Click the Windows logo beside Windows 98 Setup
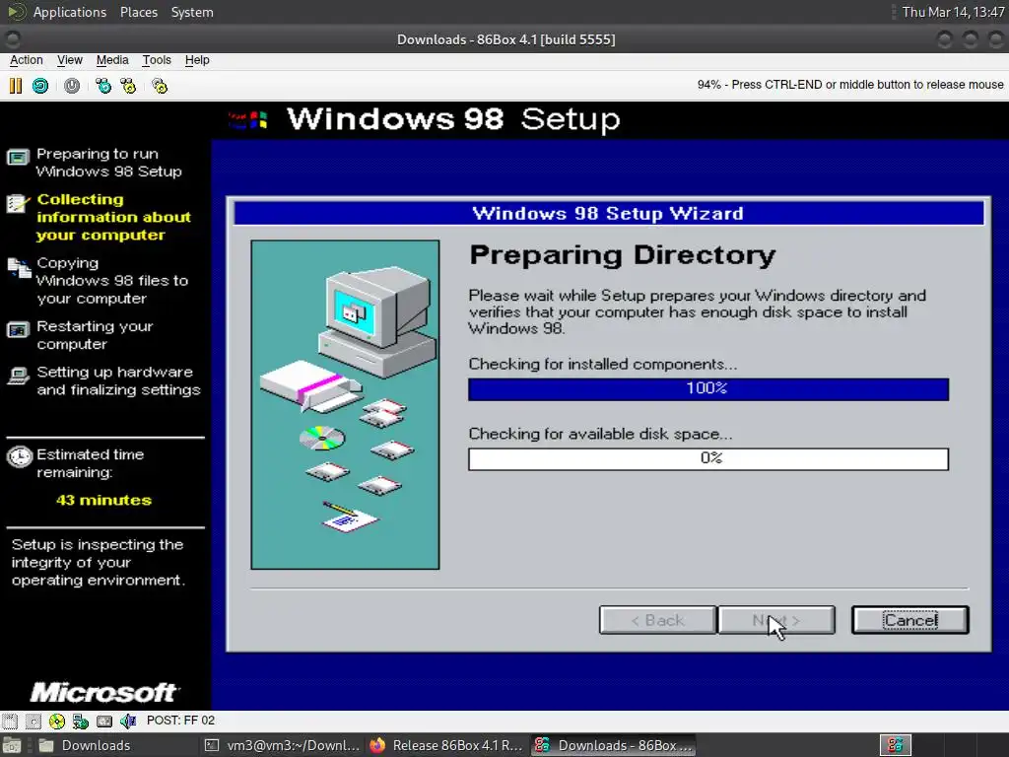This screenshot has height=757, width=1009. pos(248,119)
